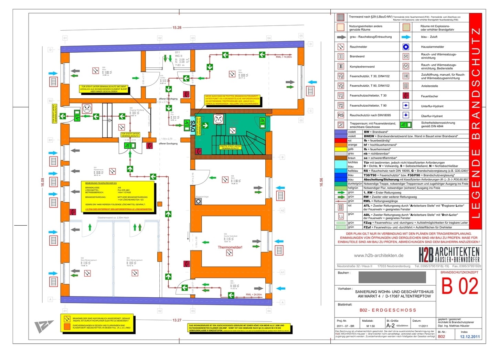Click the Hausalarmmelder symbol below Abgasanlage
Image resolution: width=499 pixels, height=353 pixels.
(199, 202)
